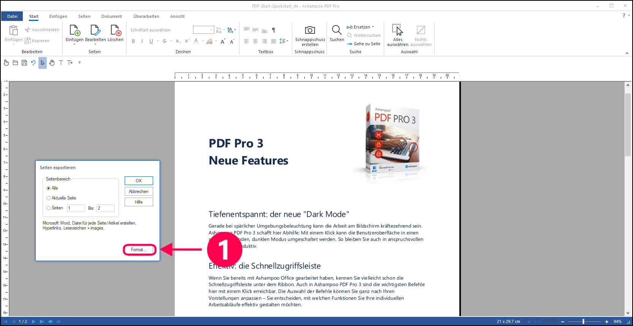
Task: Click the align right icon in Textbox
Action: click(x=264, y=41)
